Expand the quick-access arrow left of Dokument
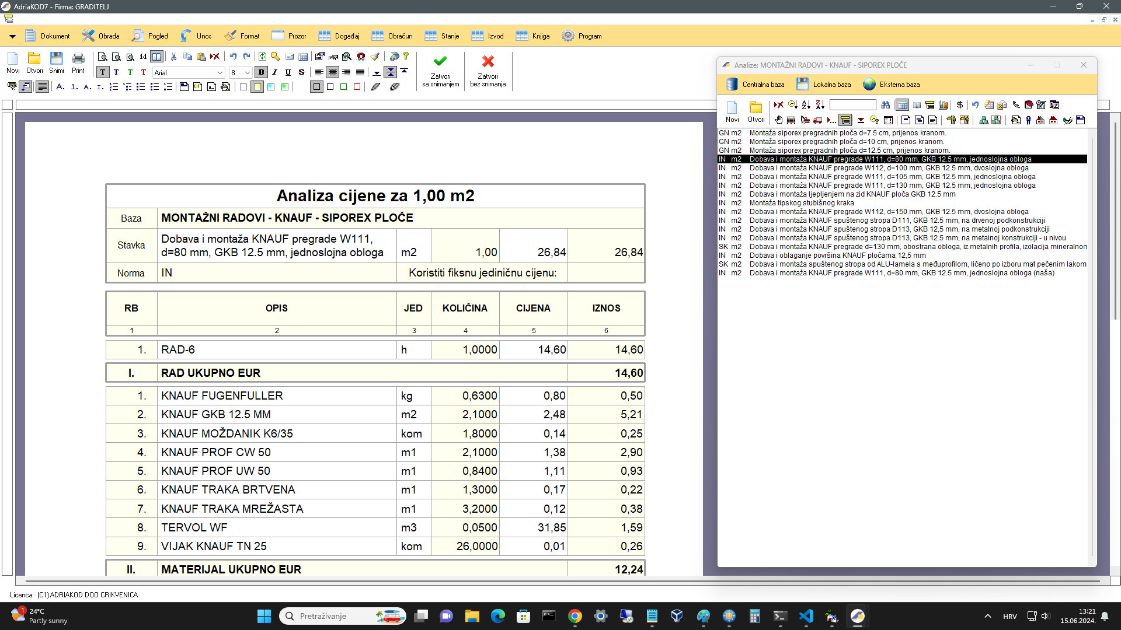 (x=12, y=36)
